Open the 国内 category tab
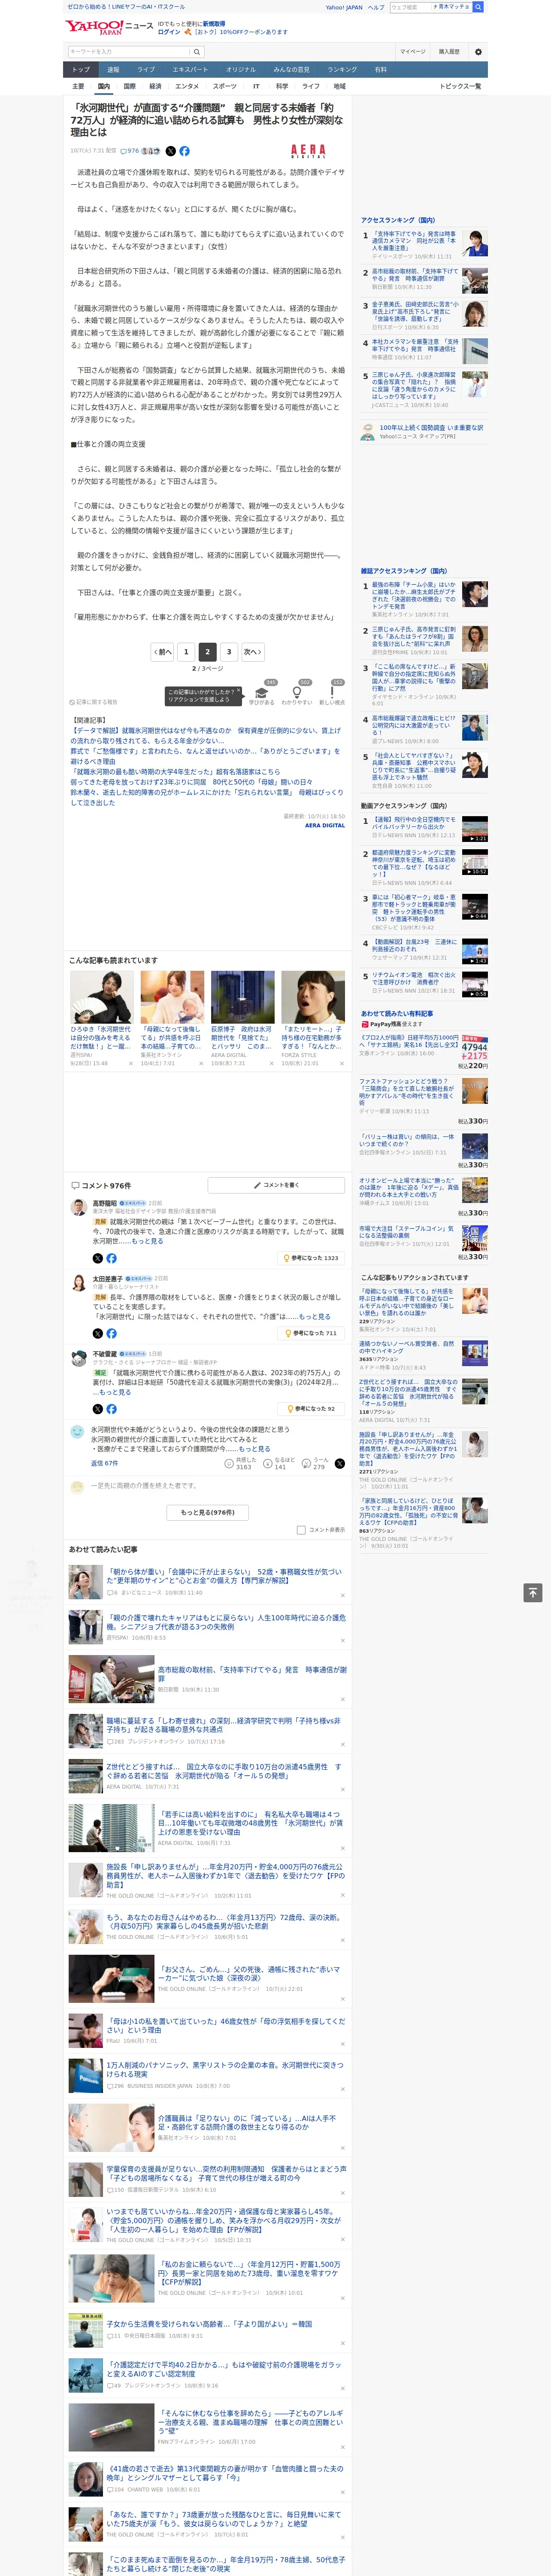 coord(103,87)
